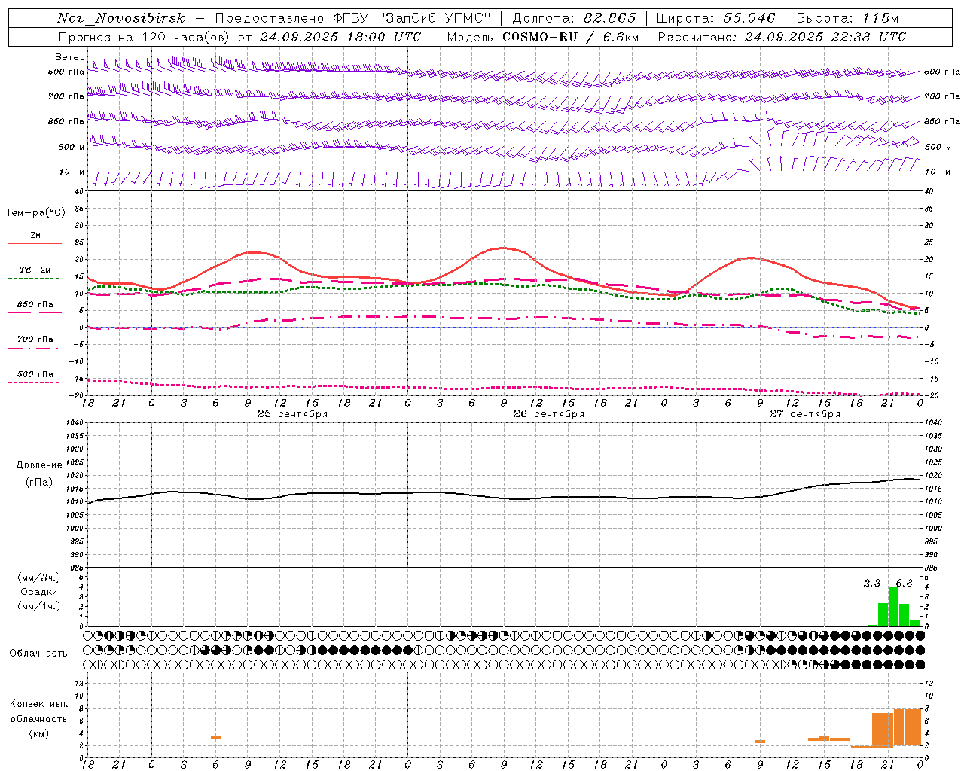The width and height of the screenshot is (964, 771).
Task: Click the 6.6 precipitation total
Action: [904, 584]
